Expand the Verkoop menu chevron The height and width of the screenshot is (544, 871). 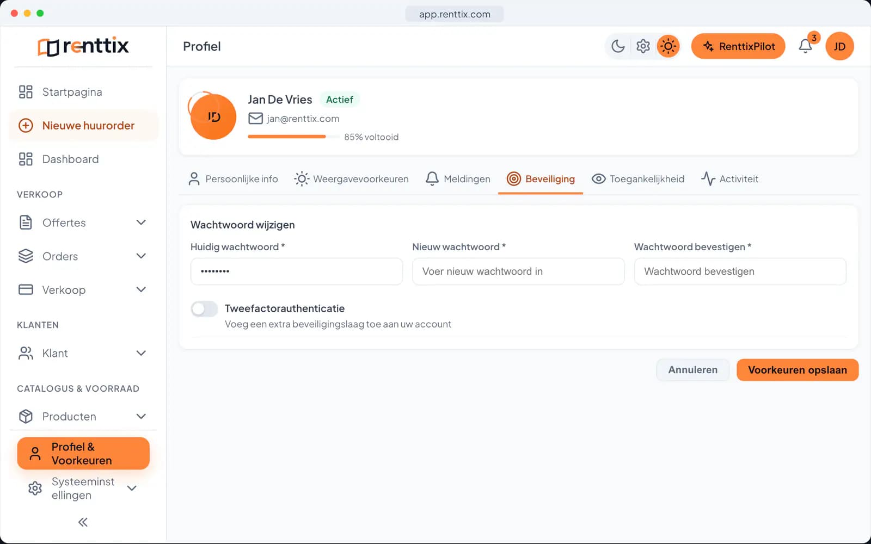[141, 289]
